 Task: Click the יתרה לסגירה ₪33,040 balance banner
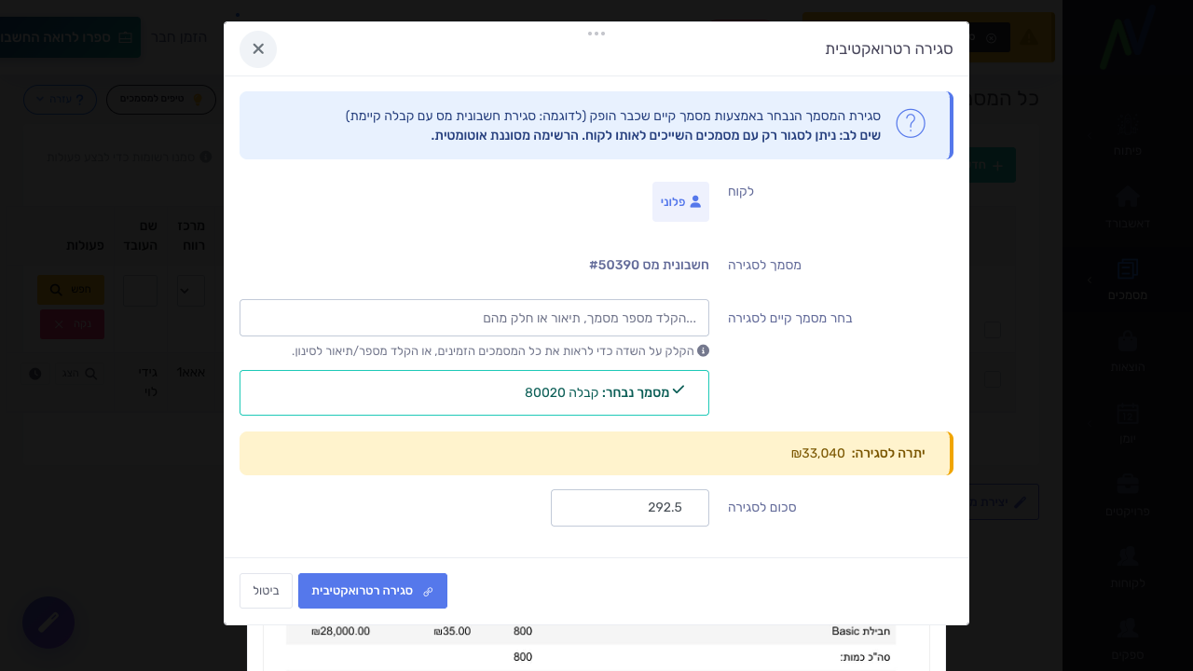tap(596, 453)
